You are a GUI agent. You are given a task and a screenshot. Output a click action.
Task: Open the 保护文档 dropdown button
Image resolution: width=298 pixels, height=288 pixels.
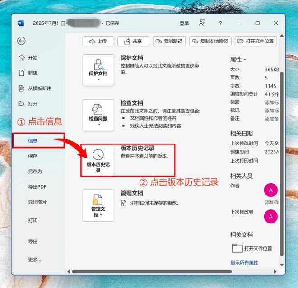98,70
